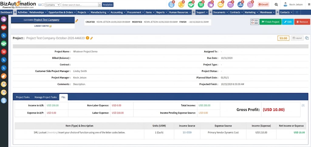
Task: Click the small envelope icon beside search checkbox
Action: [39, 5]
